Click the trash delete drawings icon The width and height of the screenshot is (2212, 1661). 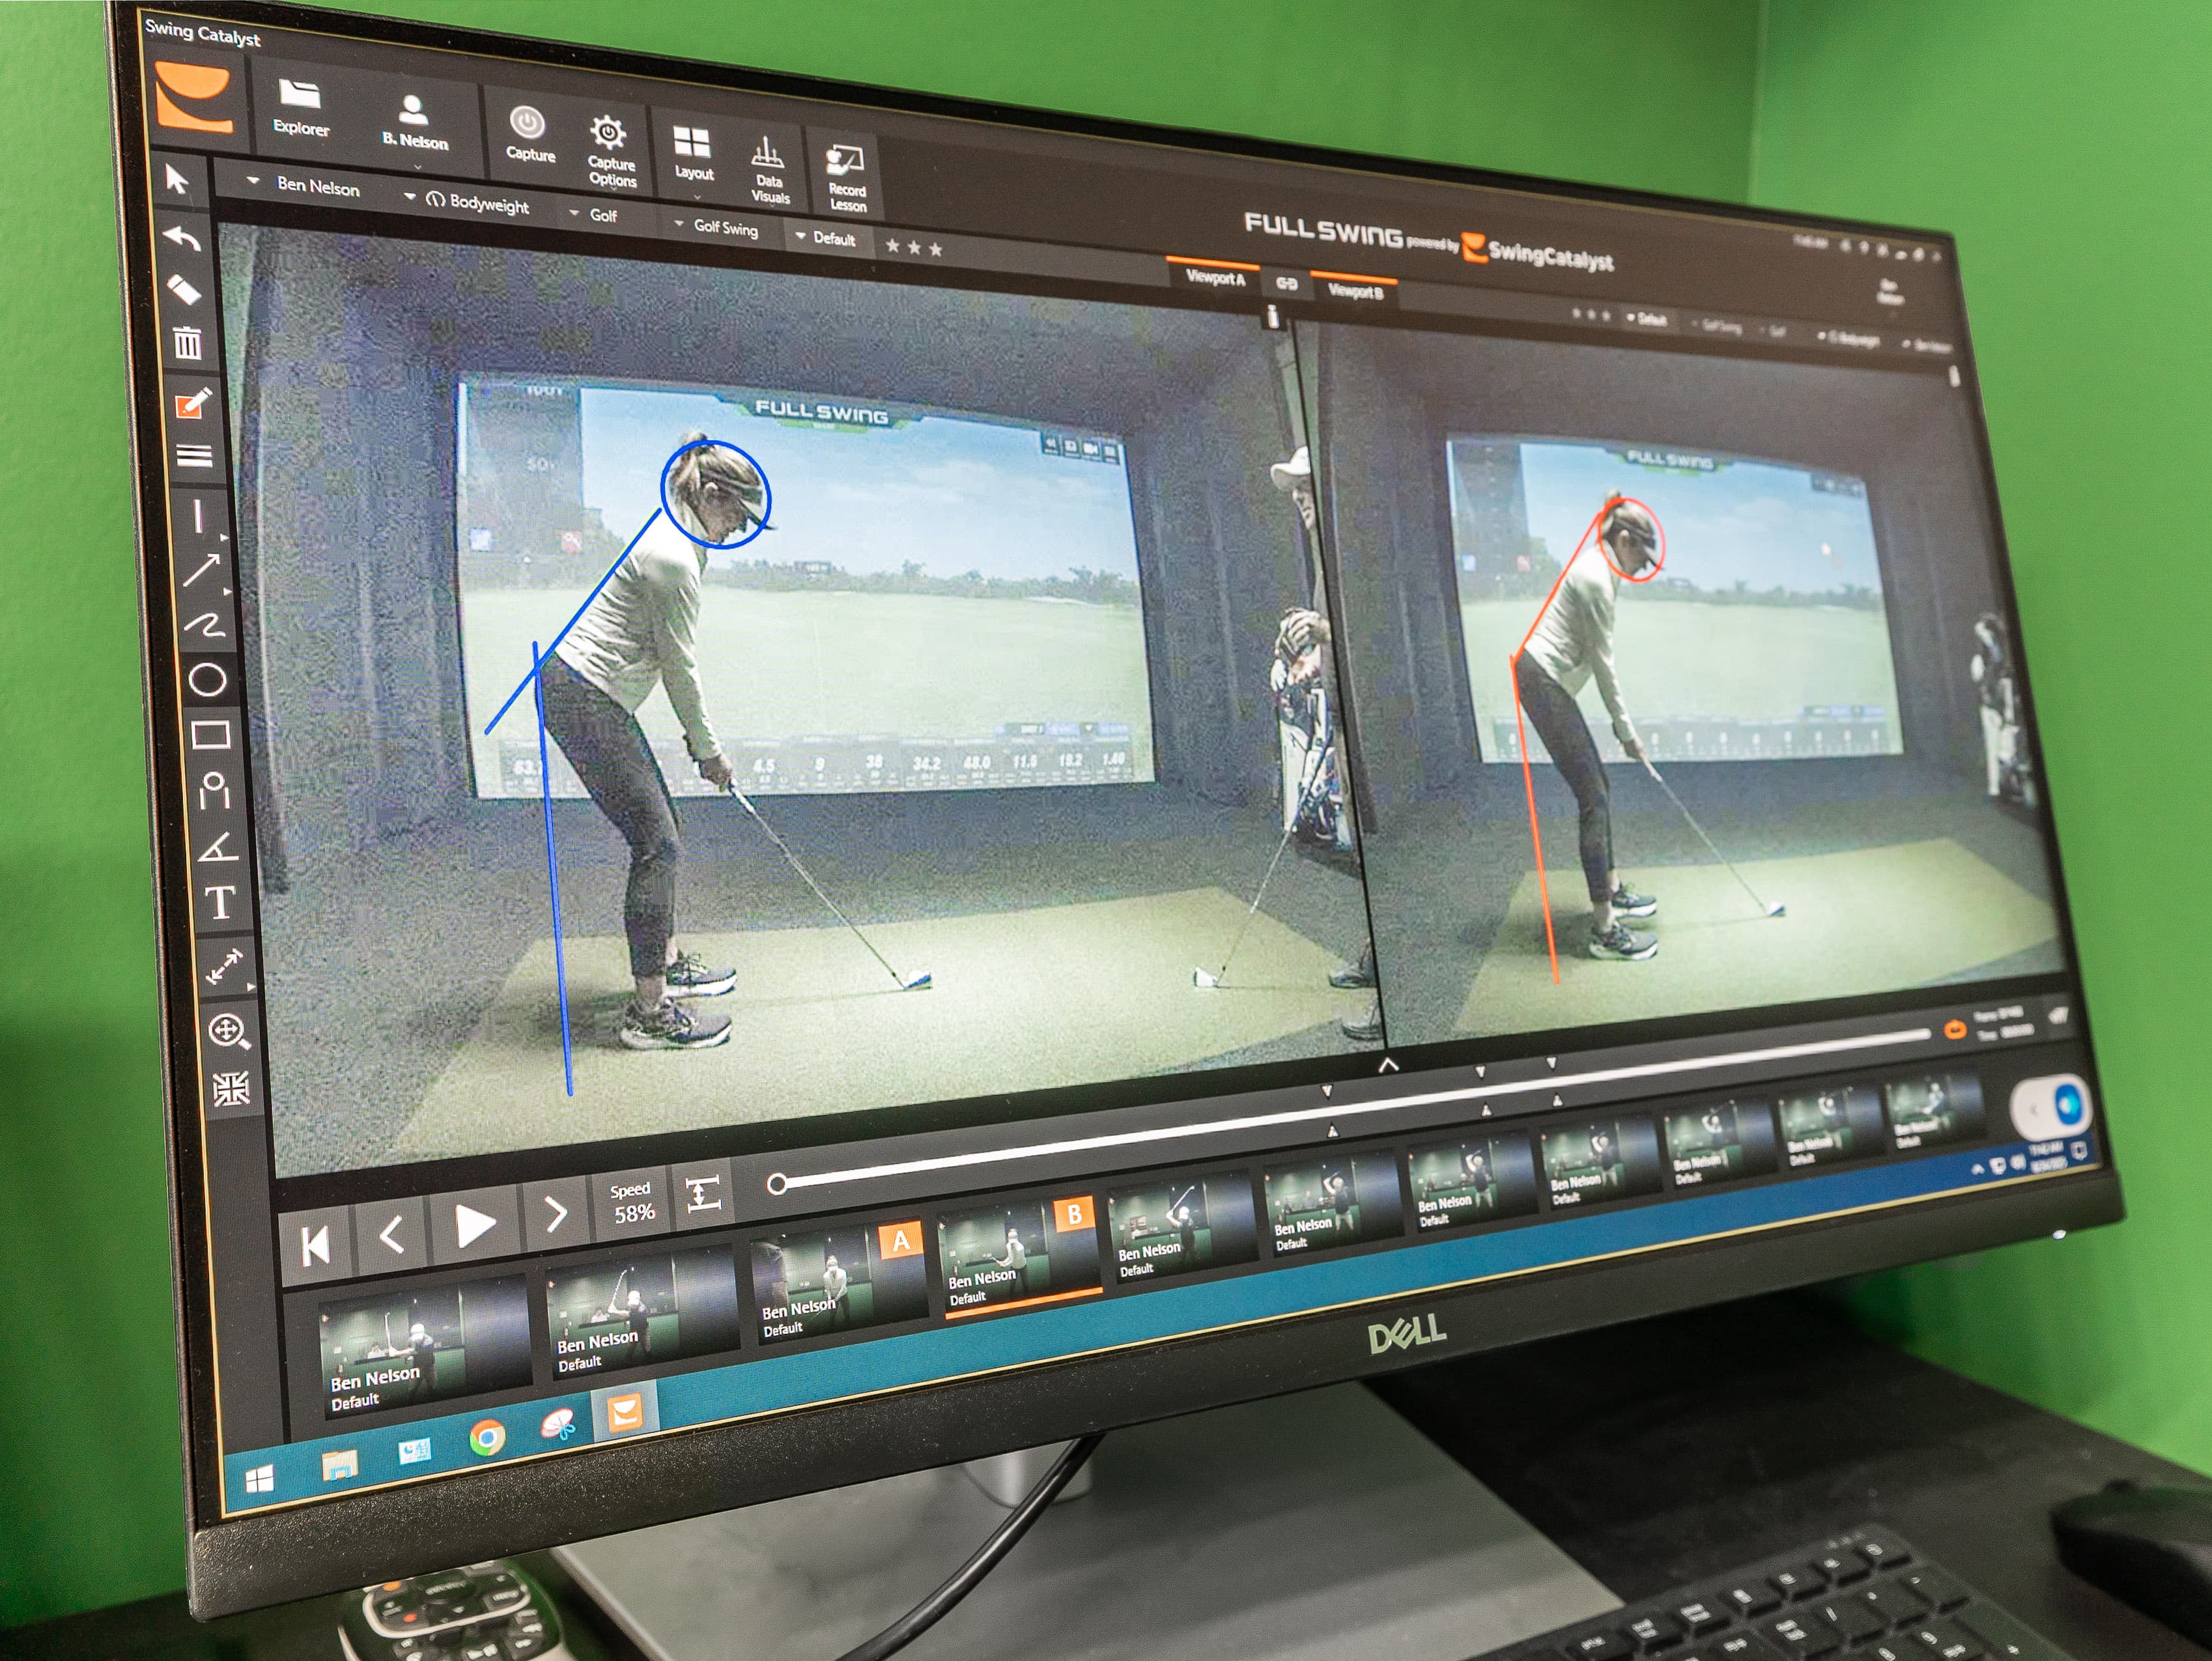pos(187,343)
